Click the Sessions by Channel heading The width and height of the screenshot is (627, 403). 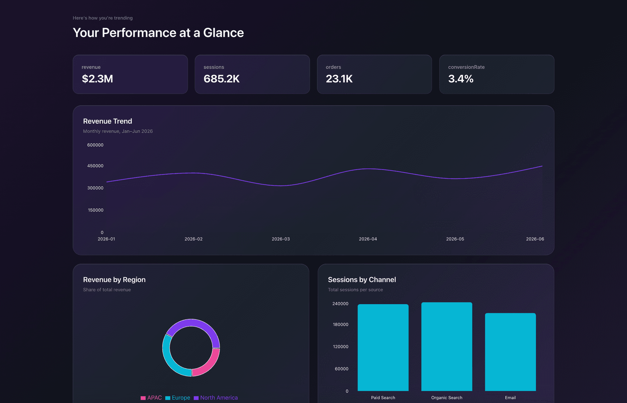point(362,280)
